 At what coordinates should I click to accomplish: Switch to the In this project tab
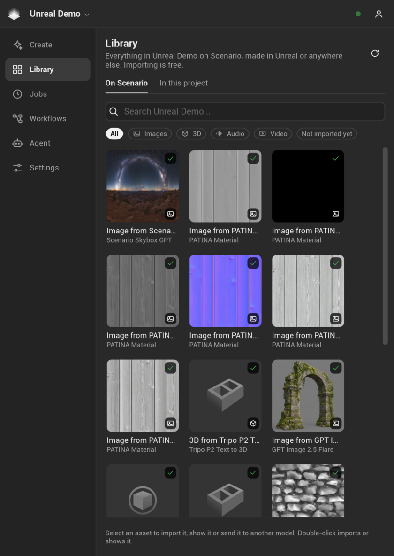(x=183, y=83)
